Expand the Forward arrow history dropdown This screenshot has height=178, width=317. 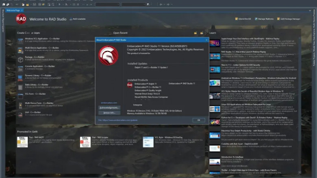[x=172, y=4]
